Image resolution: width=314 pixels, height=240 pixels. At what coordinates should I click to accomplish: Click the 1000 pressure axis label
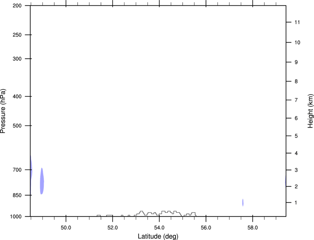[x=16, y=216]
